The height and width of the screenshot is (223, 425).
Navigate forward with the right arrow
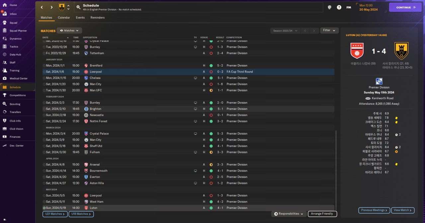51,7
